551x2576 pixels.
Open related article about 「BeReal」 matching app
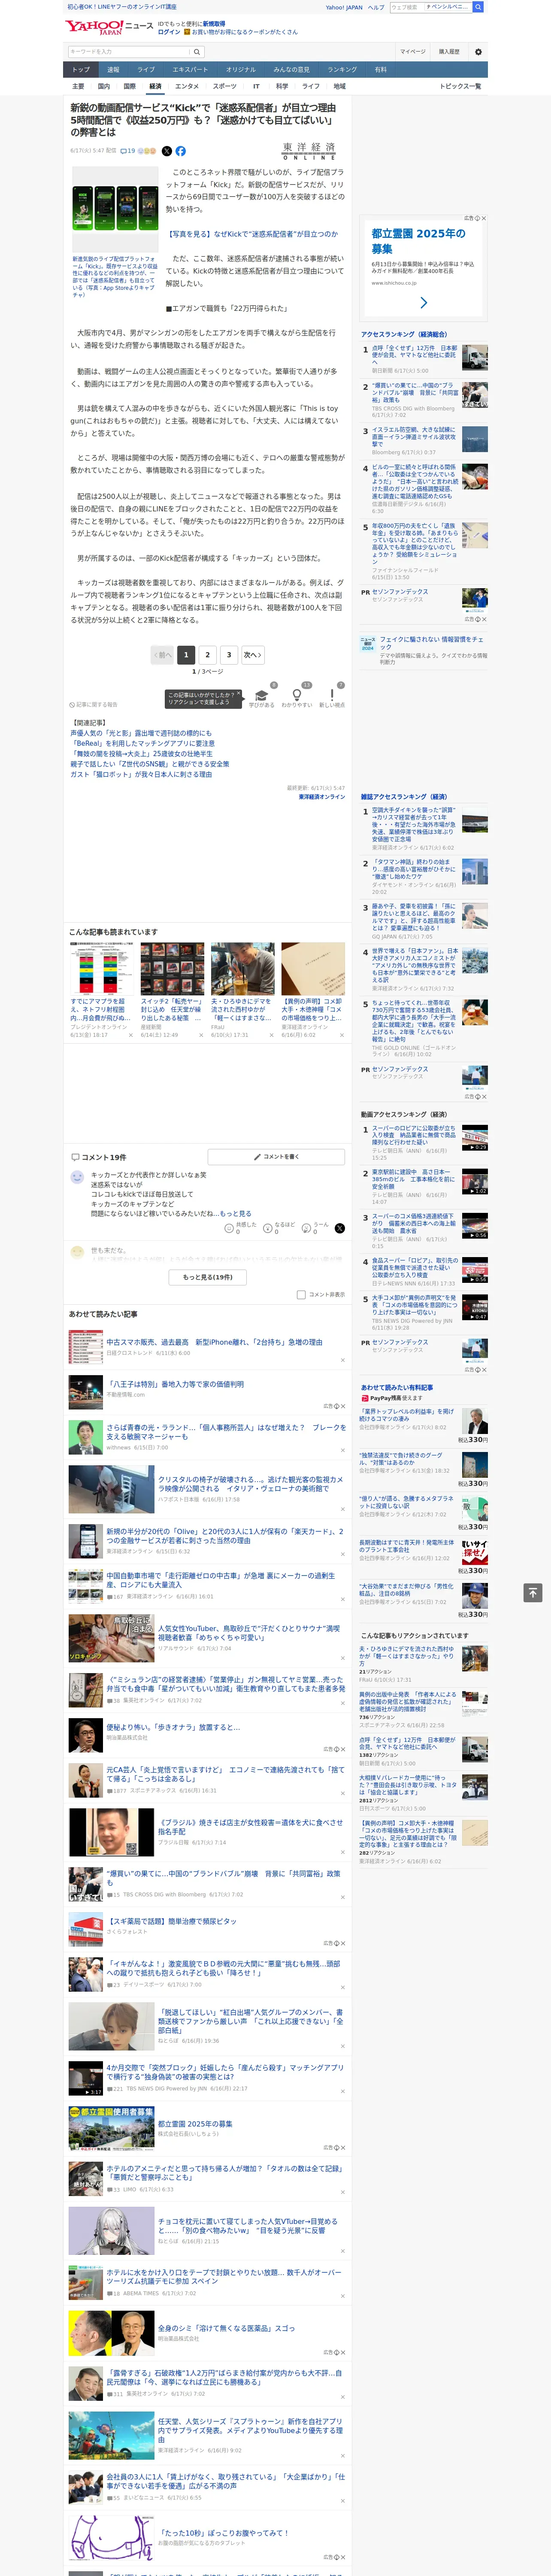pyautogui.click(x=142, y=744)
